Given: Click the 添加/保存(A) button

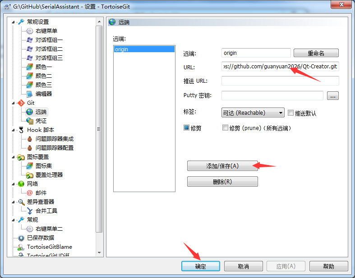Looking at the screenshot, I should (222, 166).
